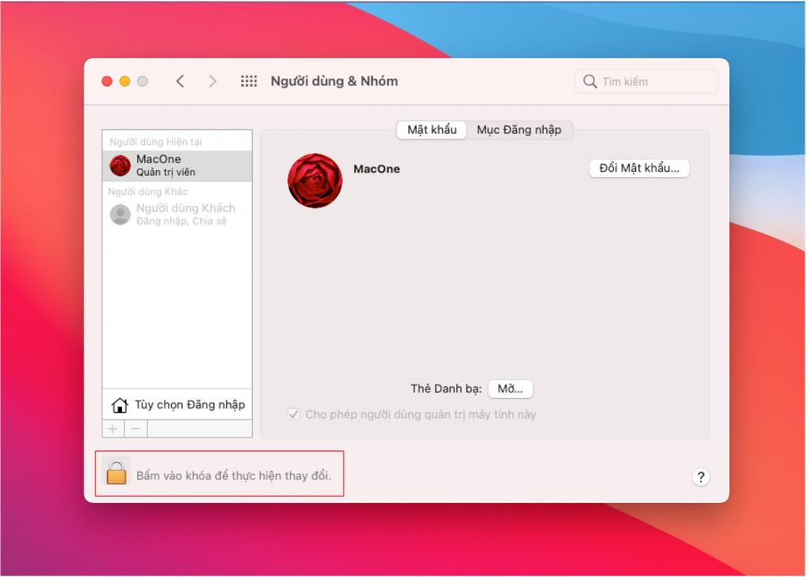
Task: Select MacOne's small rose avatar in sidebar
Action: [121, 166]
